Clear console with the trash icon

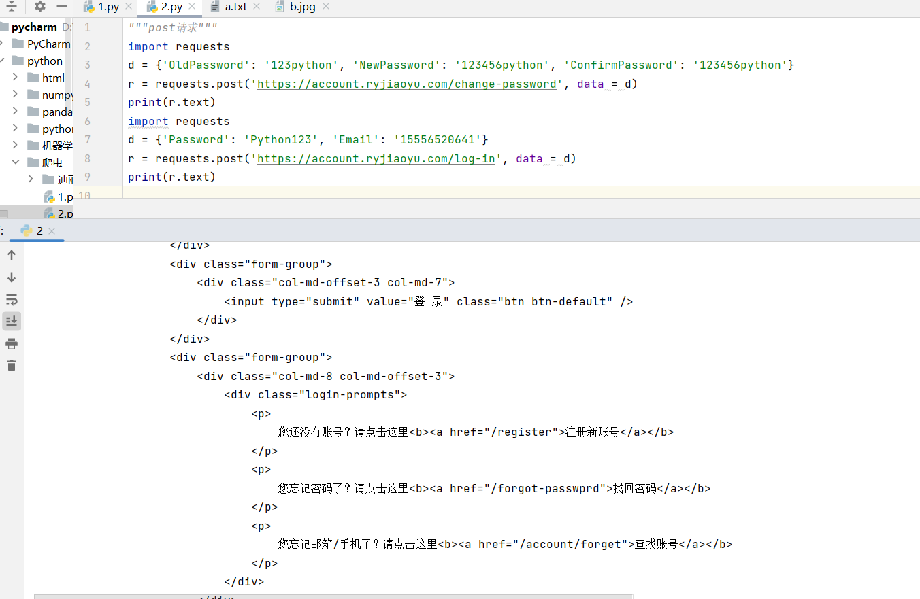(x=12, y=366)
